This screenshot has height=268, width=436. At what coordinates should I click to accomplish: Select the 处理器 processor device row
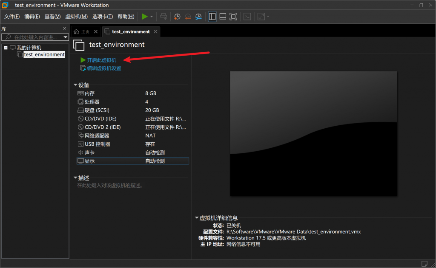click(133, 102)
